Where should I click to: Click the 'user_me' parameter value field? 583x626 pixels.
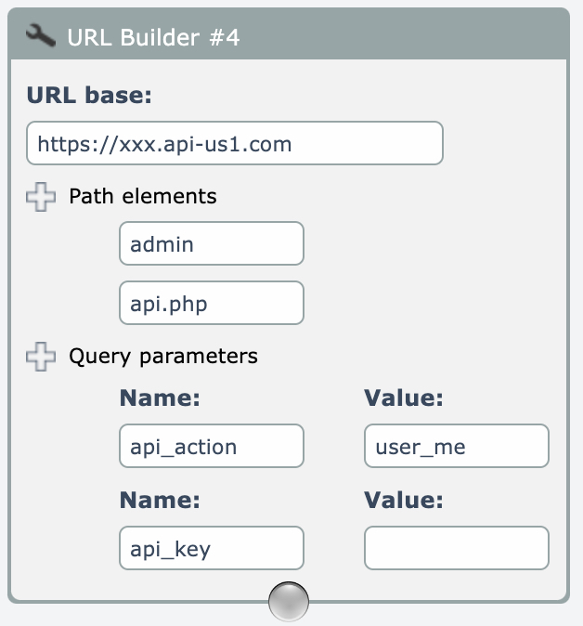[456, 447]
